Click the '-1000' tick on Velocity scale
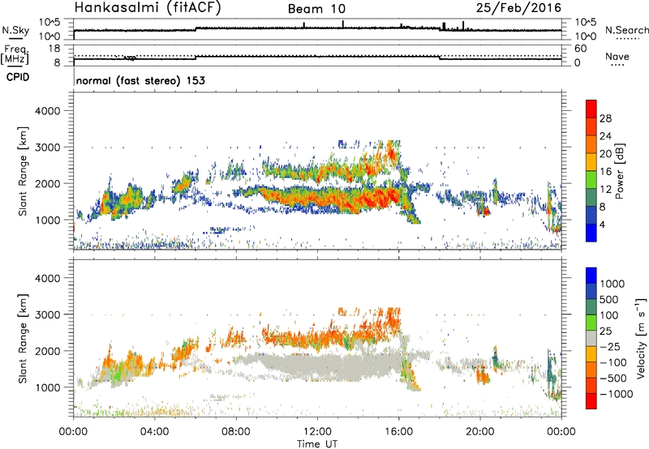Image resolution: width=649 pixels, height=449 pixels. (617, 394)
